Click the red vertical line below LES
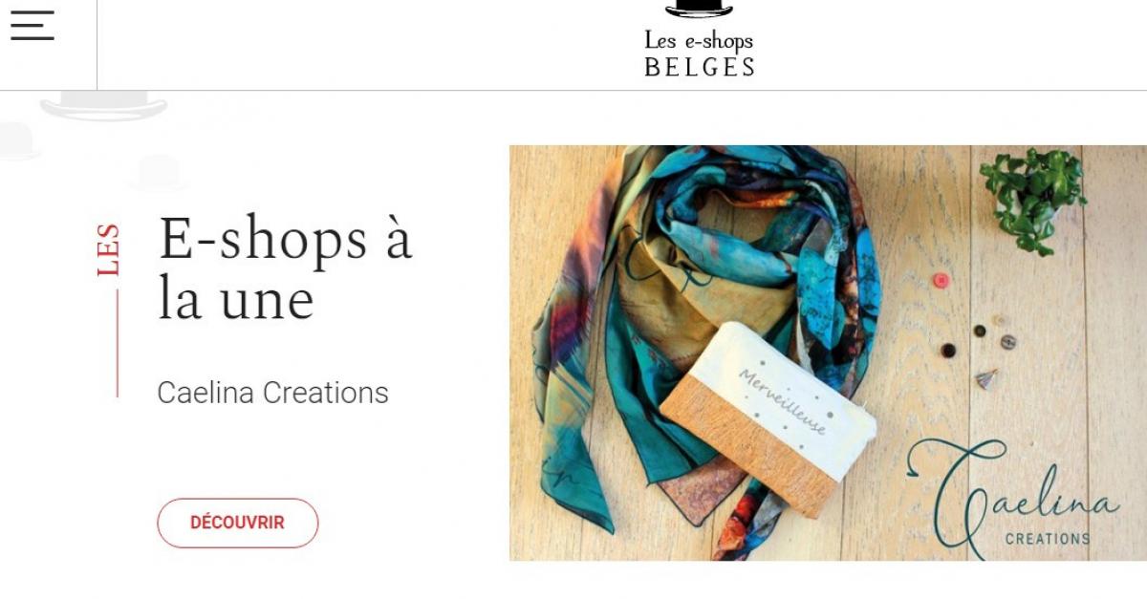 [x=118, y=344]
